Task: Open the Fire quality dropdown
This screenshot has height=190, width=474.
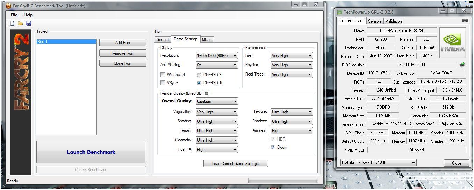Action: [292, 56]
